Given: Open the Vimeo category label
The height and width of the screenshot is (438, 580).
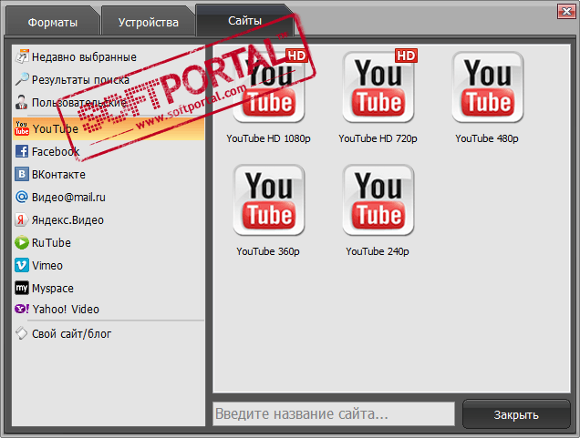Looking at the screenshot, I should point(47,266).
